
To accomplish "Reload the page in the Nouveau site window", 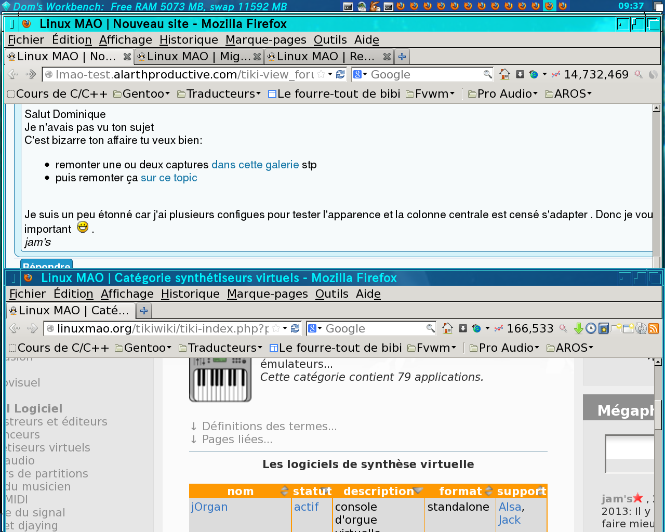I will 340,75.
